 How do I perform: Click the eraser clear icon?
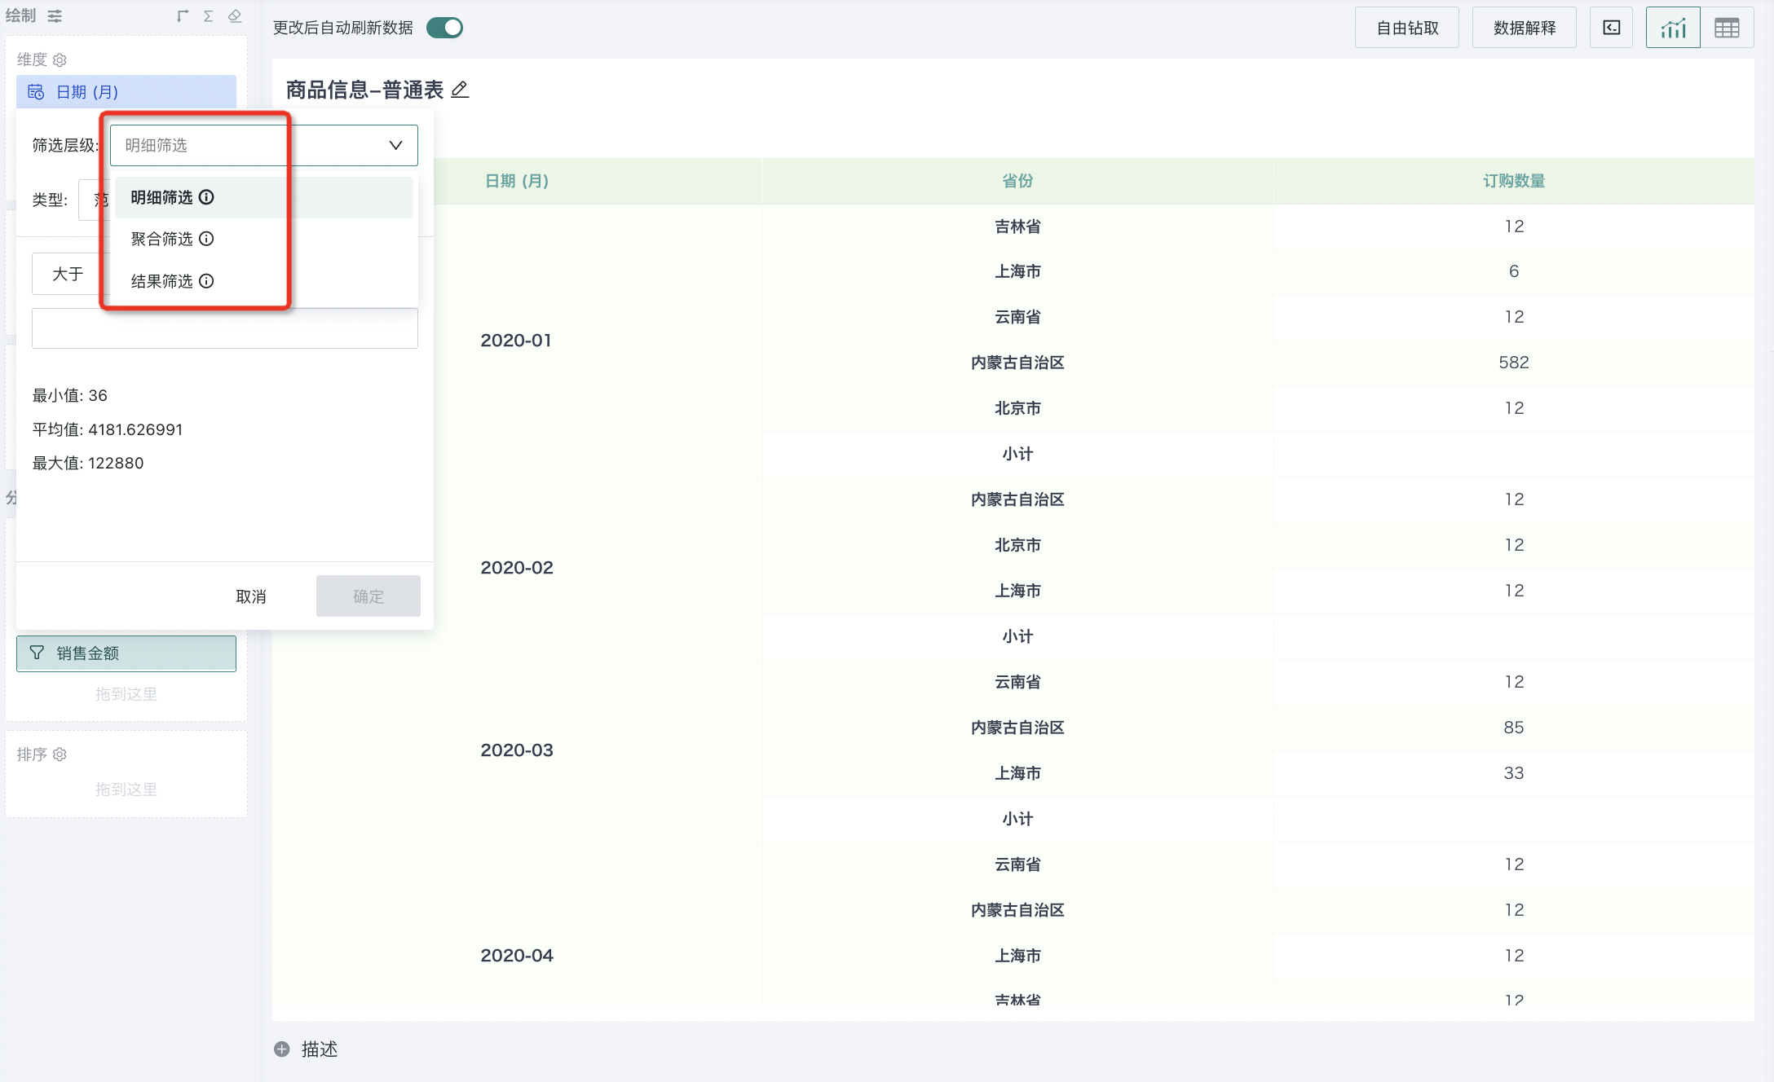tap(235, 16)
